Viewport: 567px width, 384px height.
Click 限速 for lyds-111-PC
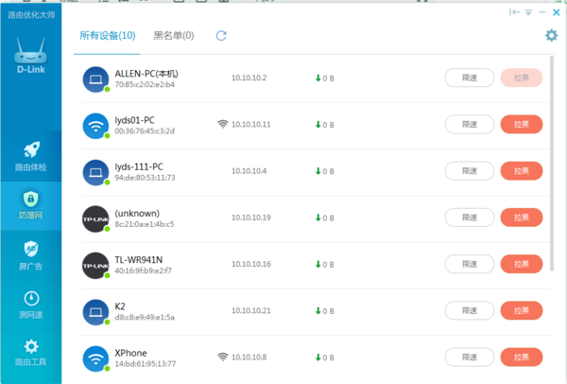click(470, 171)
